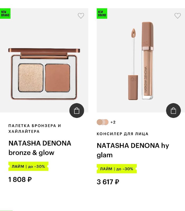Click the 1 808 ₽ price
This screenshot has height=211, width=185.
tap(20, 180)
